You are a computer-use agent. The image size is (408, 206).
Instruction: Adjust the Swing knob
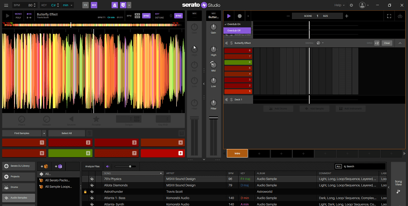[x=318, y=43]
